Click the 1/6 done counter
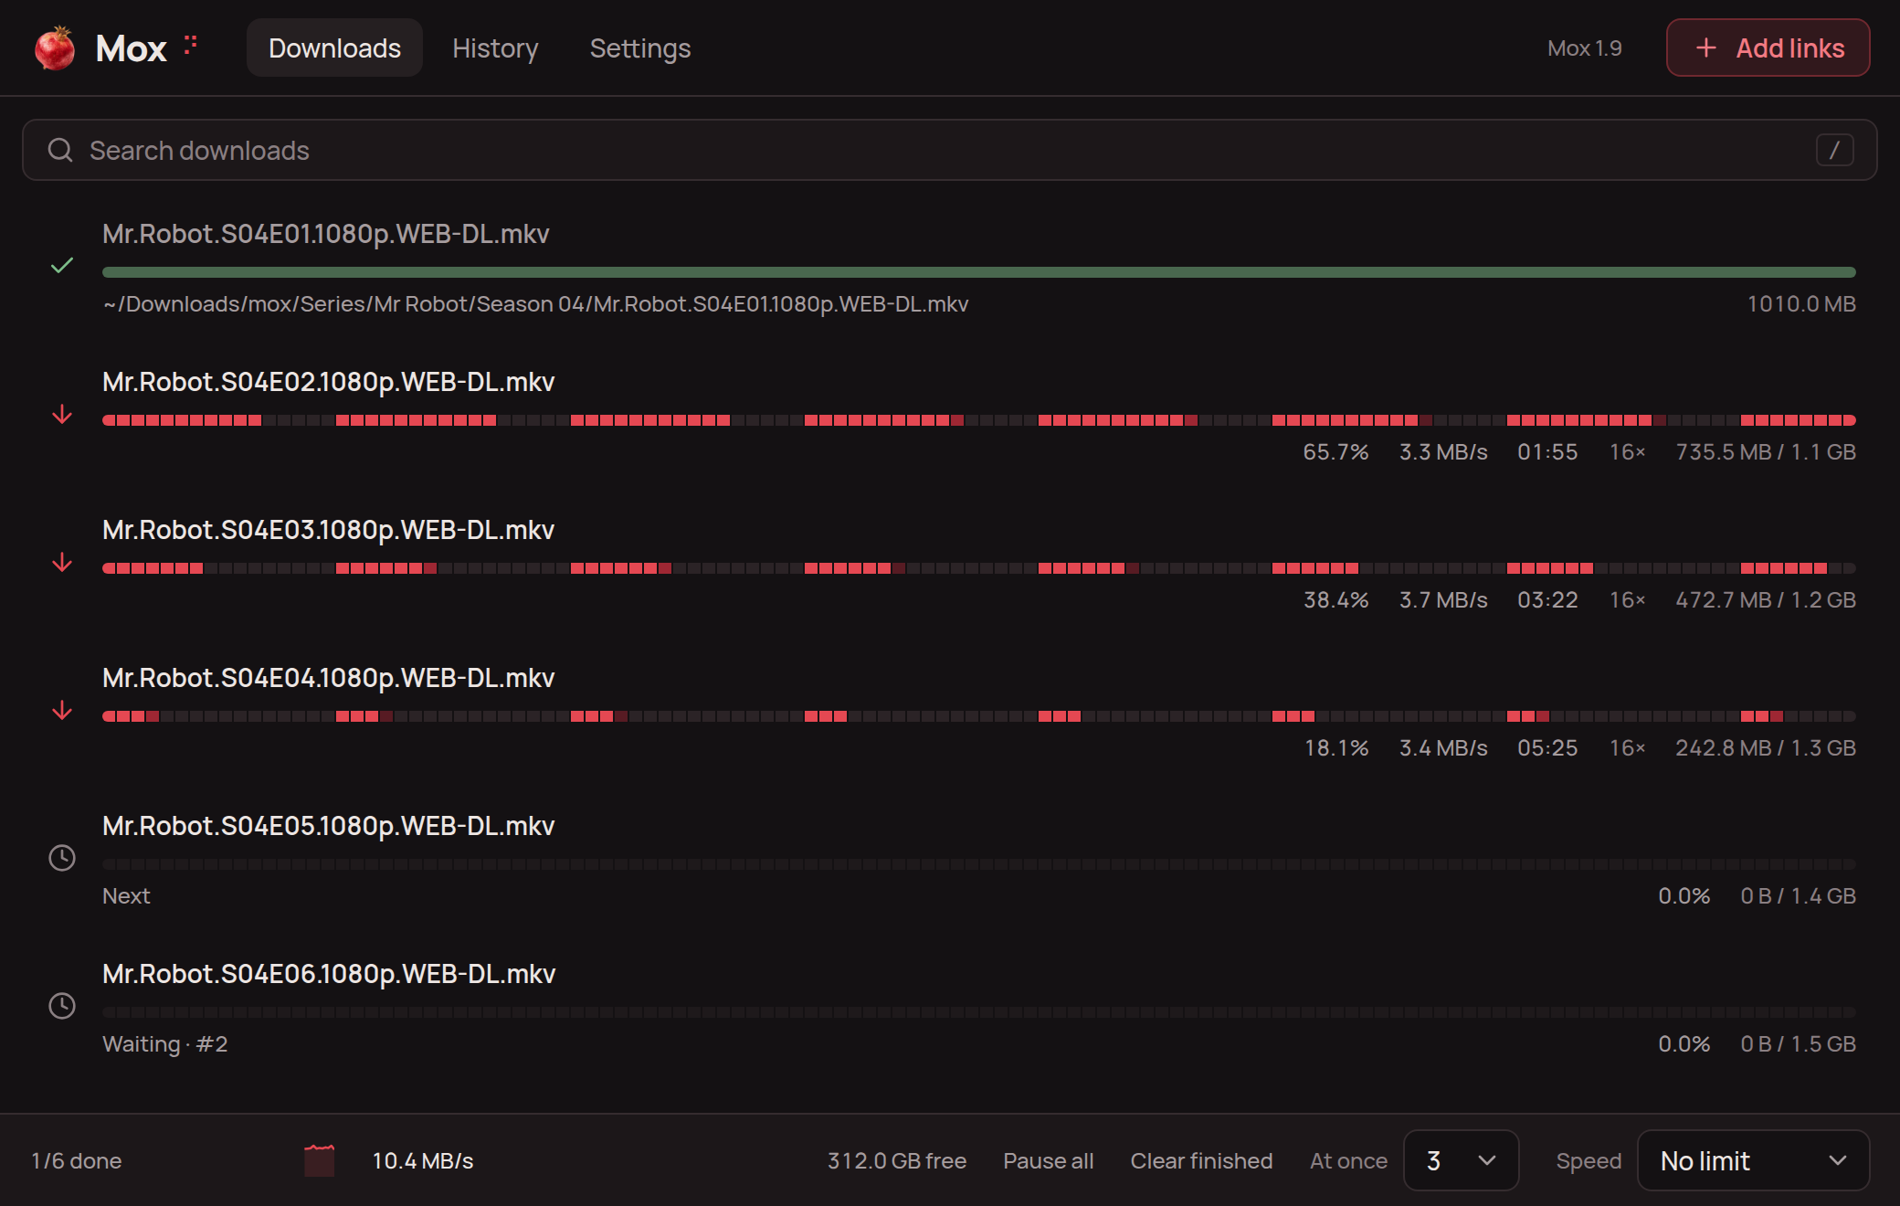This screenshot has height=1206, width=1900. [77, 1161]
